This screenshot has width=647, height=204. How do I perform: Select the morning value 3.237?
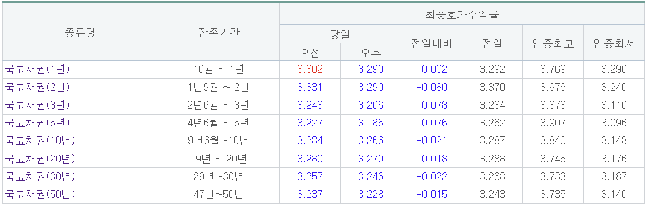pos(310,195)
